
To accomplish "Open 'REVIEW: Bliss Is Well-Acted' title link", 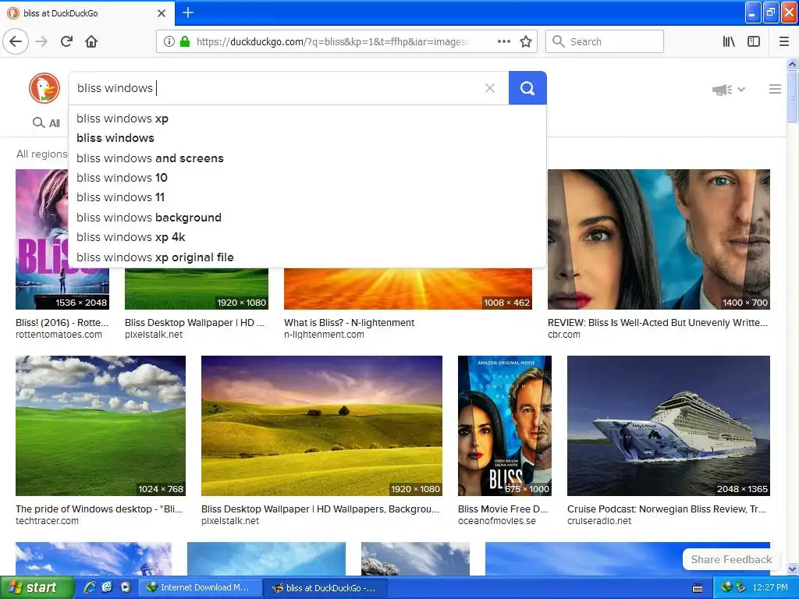I will point(657,322).
